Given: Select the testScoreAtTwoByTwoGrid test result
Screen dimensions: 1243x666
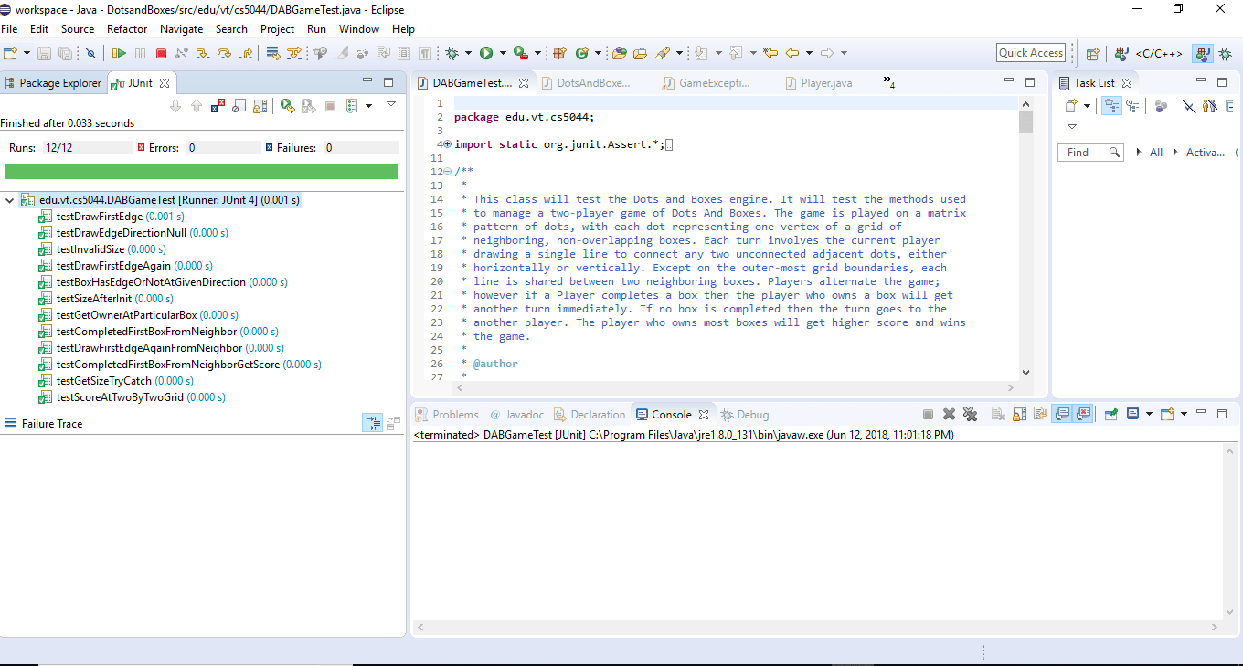Looking at the screenshot, I should pyautogui.click(x=132, y=397).
